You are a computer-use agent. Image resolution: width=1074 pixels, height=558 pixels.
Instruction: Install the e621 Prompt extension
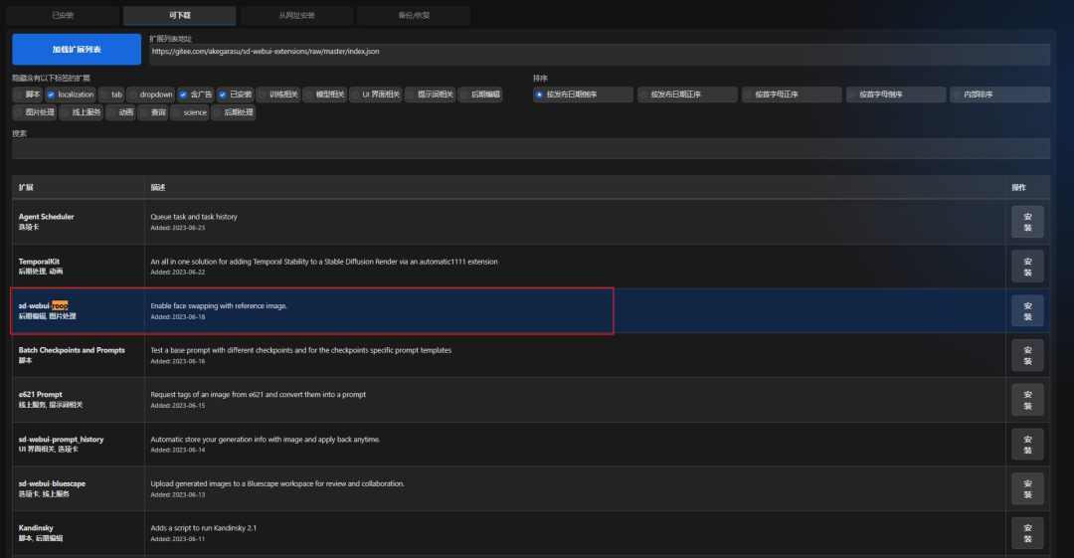(x=1027, y=400)
